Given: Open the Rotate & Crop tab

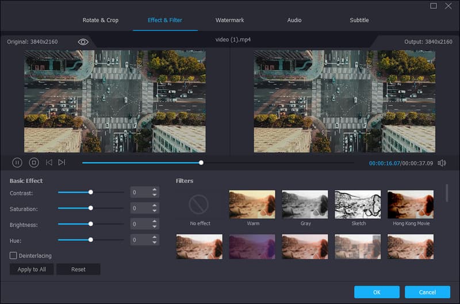Looking at the screenshot, I should click(x=101, y=20).
